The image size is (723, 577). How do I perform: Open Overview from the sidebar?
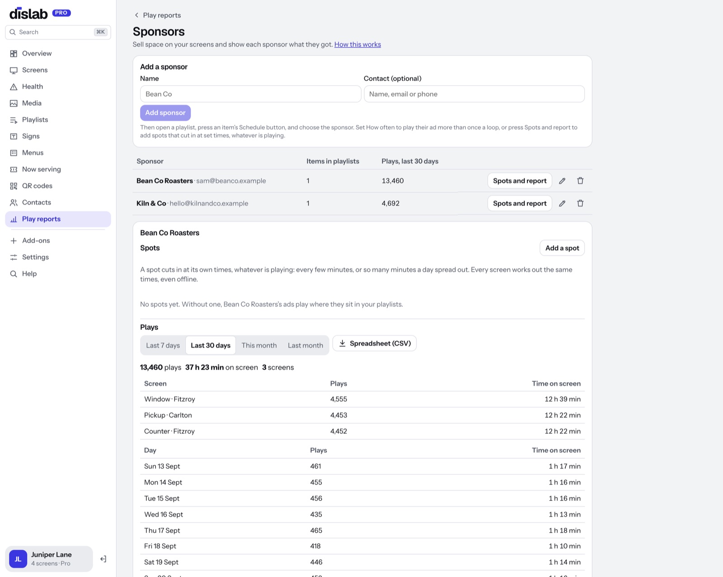click(x=58, y=53)
